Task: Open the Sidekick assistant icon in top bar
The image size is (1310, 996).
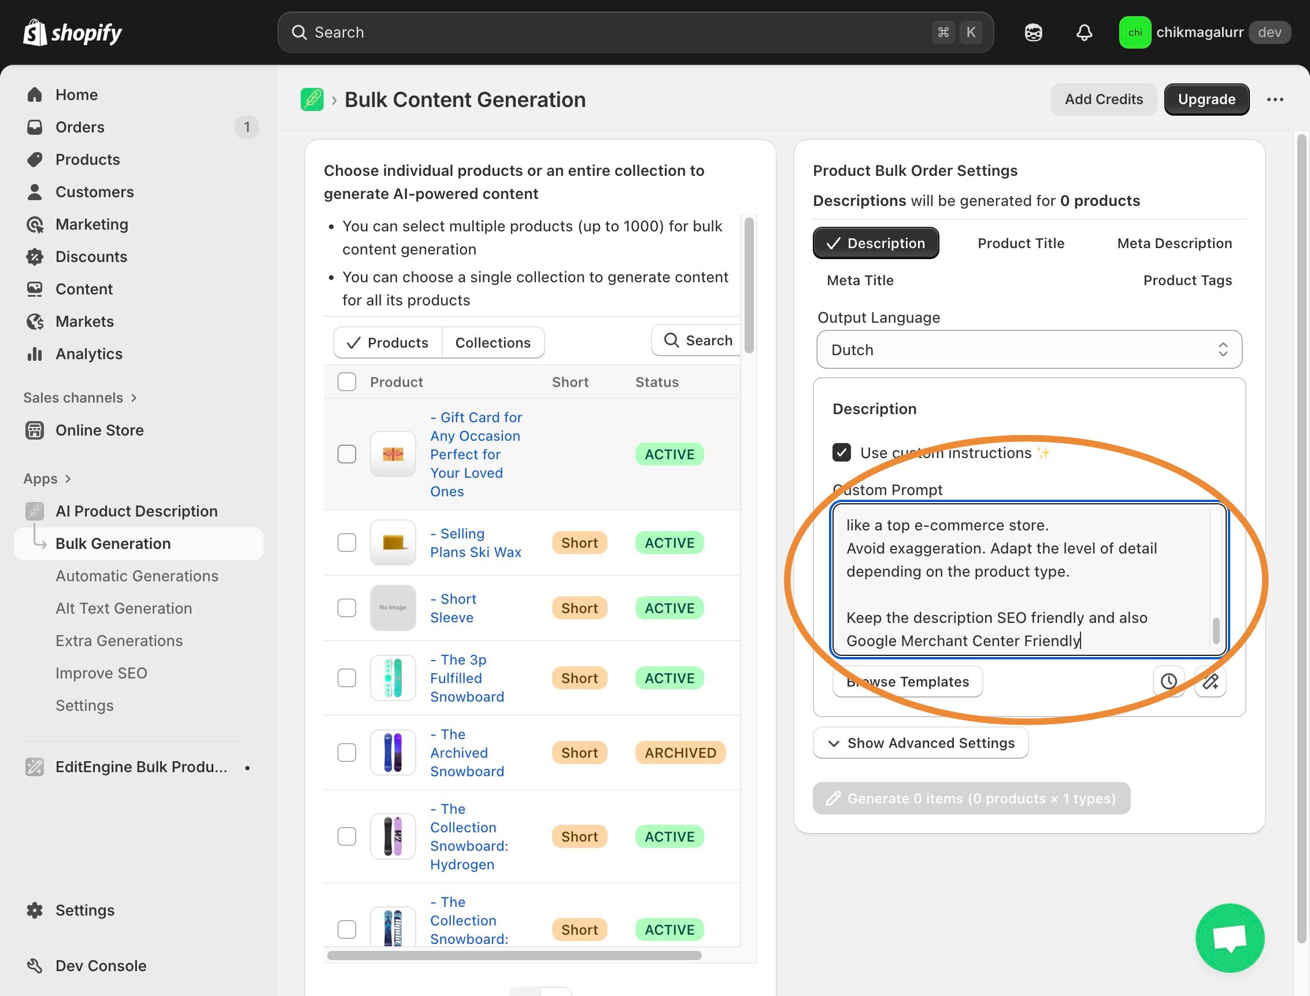Action: (x=1033, y=32)
